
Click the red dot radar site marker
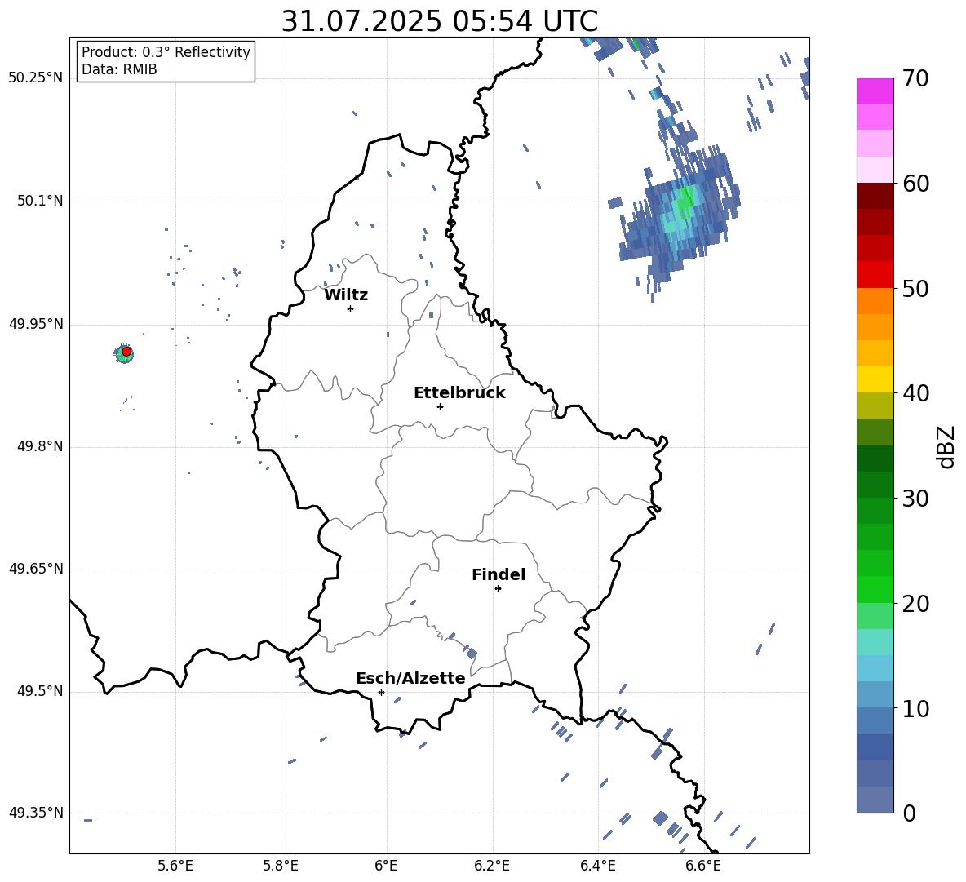tap(126, 352)
